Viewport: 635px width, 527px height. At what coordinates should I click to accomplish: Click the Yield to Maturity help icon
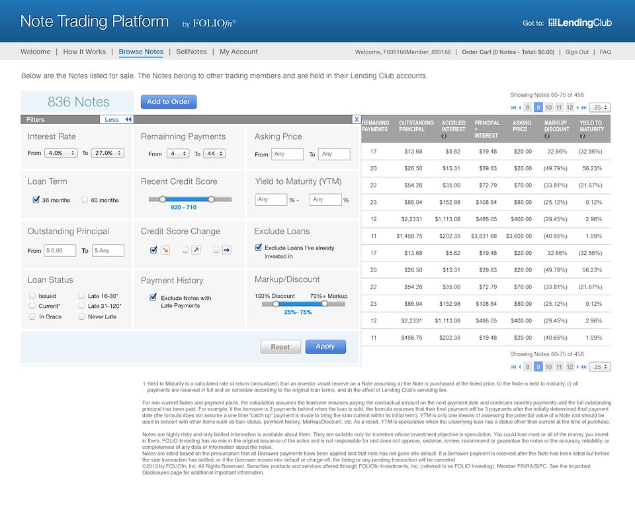582,136
